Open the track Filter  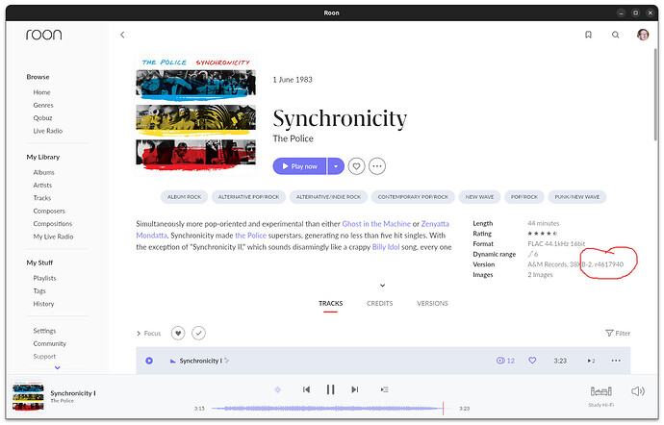click(618, 334)
